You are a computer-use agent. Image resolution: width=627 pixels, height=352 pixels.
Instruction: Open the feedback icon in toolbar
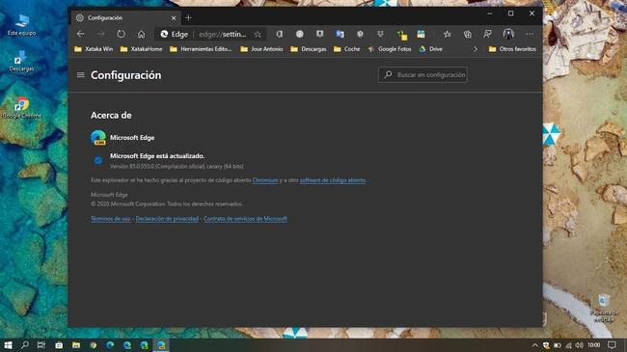click(487, 34)
